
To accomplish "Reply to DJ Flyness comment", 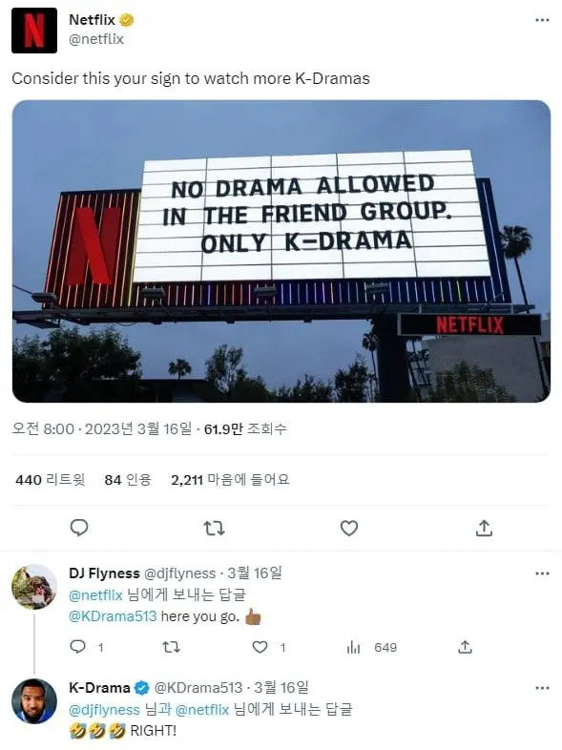I will [x=77, y=647].
